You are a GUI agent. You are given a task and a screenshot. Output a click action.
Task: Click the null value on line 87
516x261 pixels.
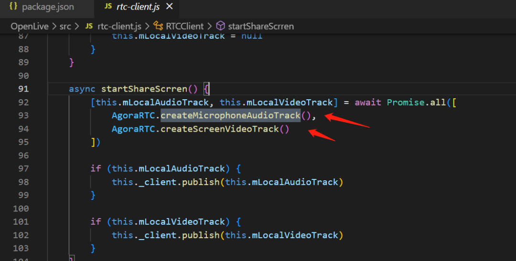252,35
